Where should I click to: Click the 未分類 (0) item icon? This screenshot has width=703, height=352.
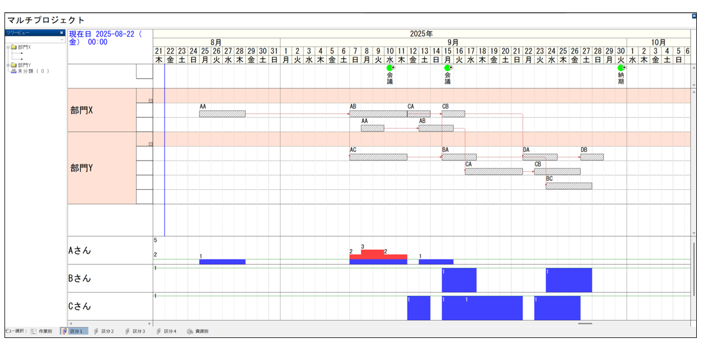click(13, 71)
